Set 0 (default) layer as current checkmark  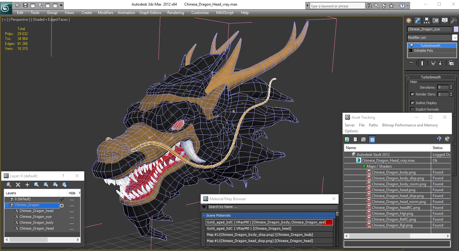point(62,199)
